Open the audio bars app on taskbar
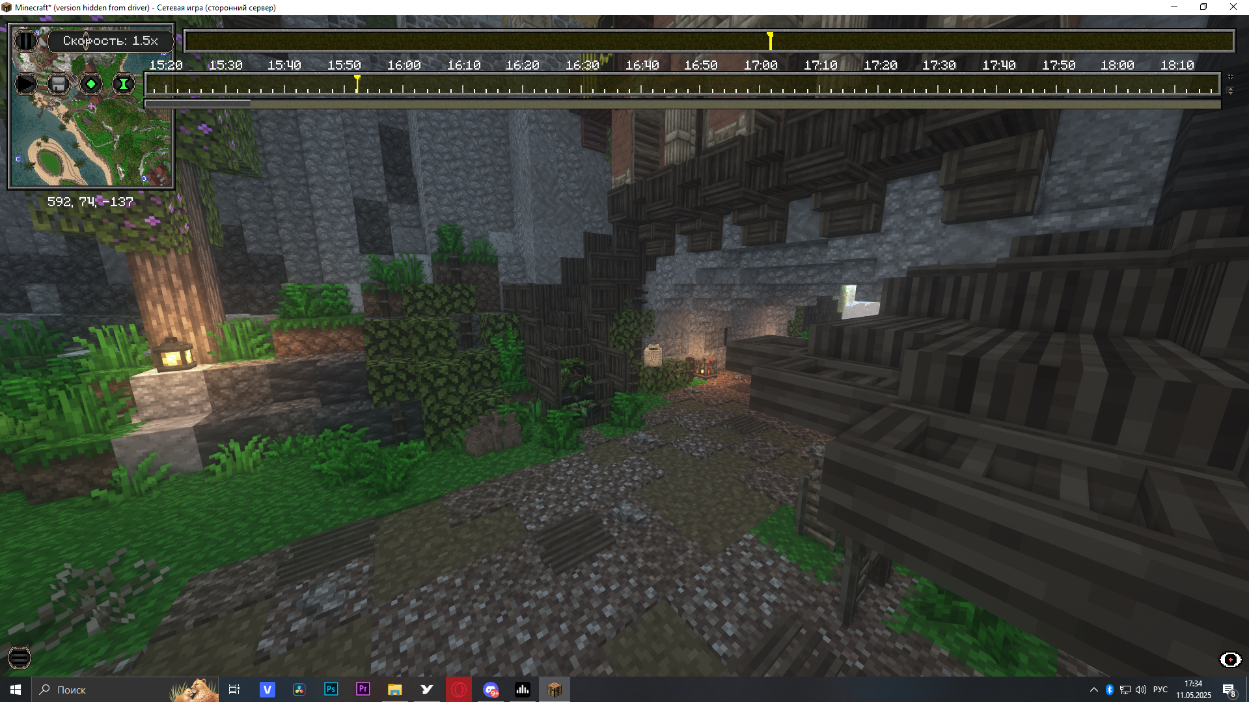 523,690
